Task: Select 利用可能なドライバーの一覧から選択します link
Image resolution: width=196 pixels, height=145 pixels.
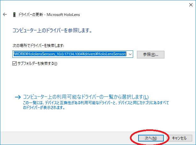Action: click(86, 97)
